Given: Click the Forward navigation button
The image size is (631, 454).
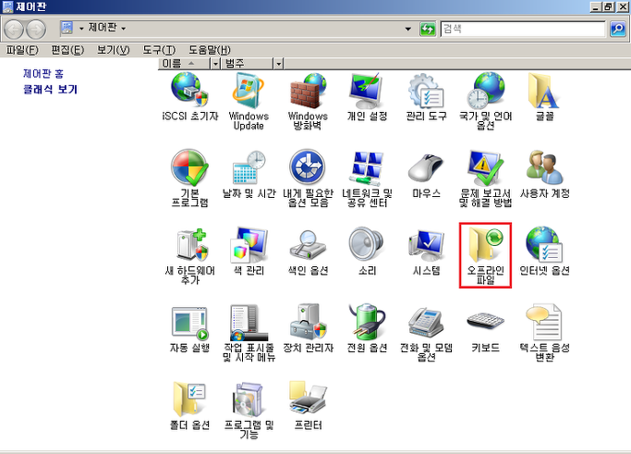Looking at the screenshot, I should (36, 29).
